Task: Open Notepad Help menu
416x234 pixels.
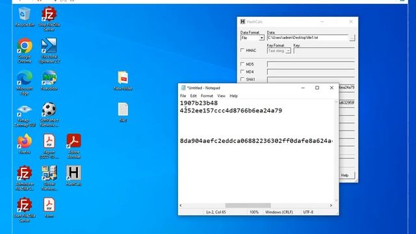Action: (x=234, y=96)
